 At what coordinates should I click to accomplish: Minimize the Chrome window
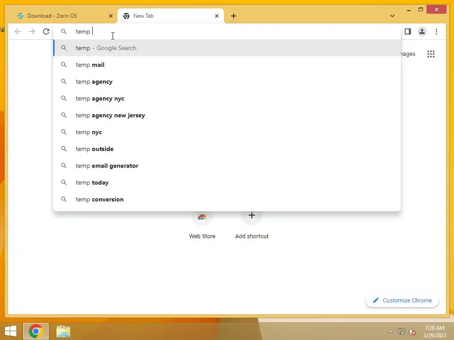408,10
